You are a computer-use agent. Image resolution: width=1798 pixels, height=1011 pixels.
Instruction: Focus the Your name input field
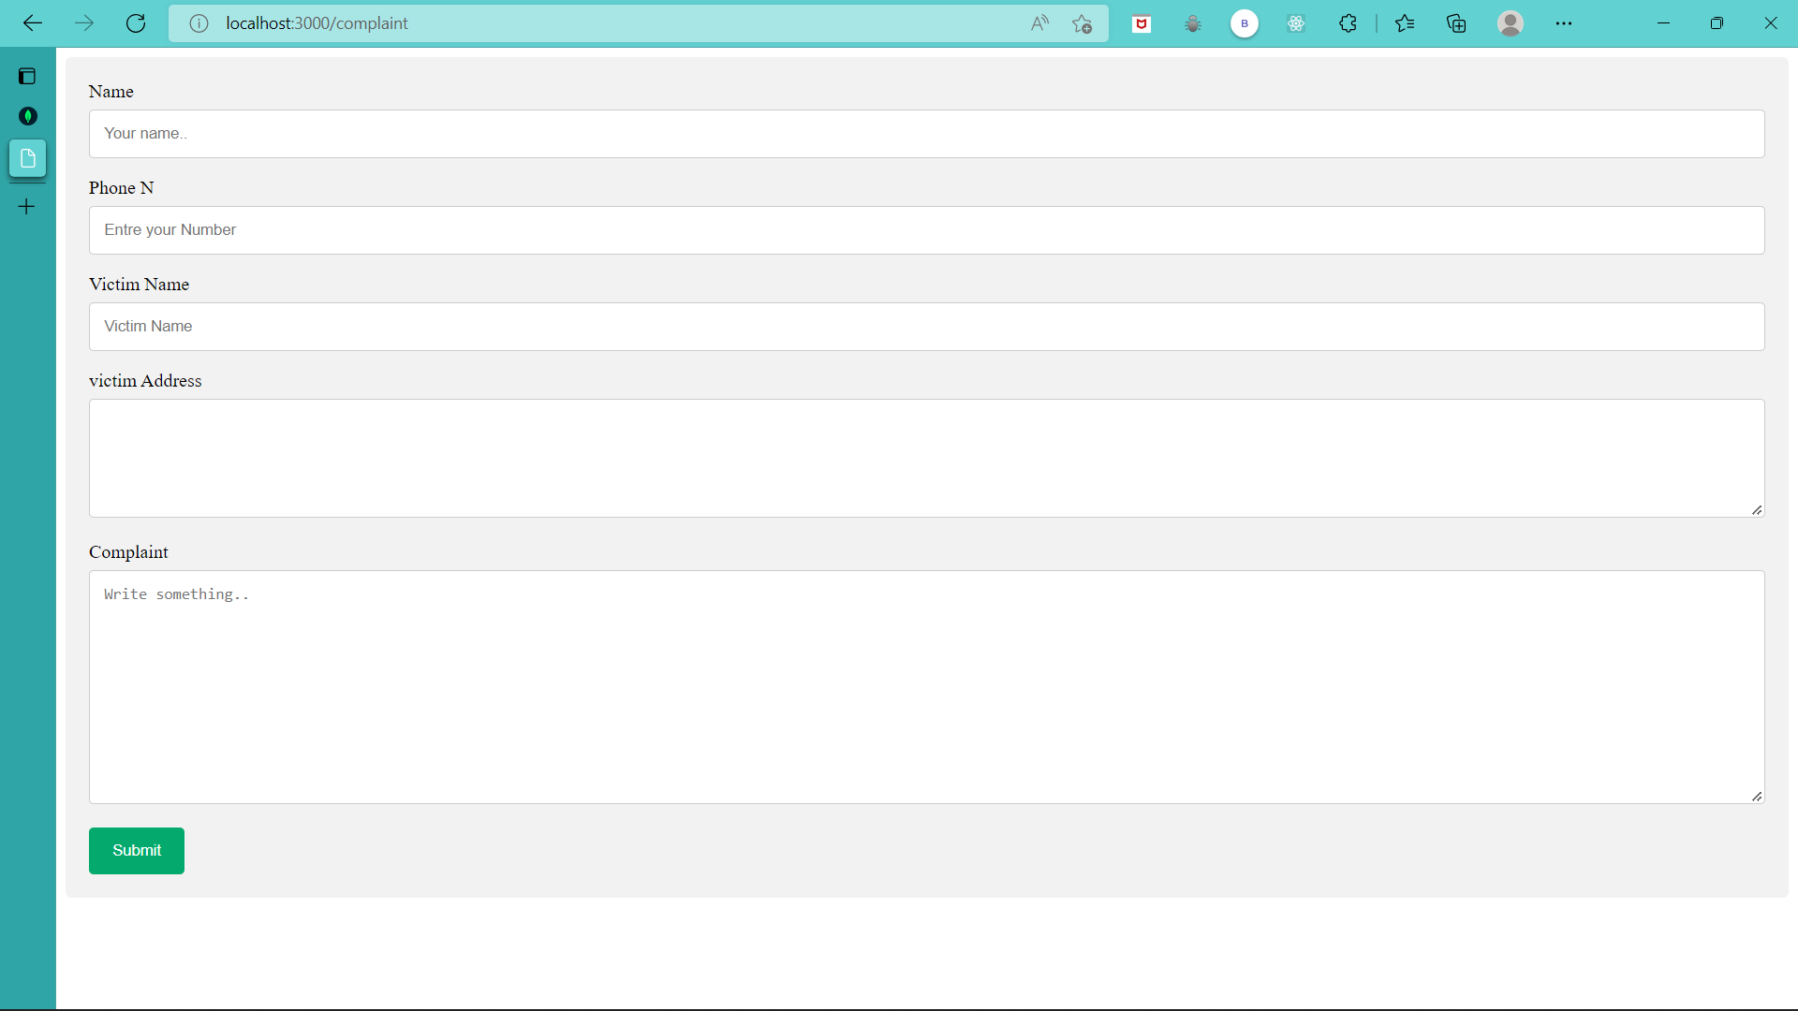pos(926,134)
